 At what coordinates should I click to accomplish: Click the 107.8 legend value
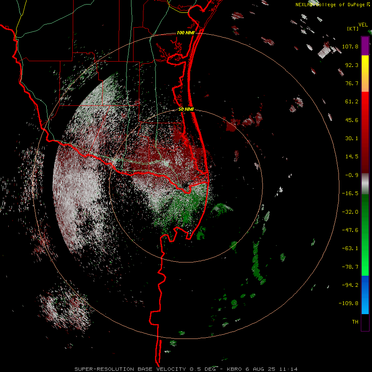point(350,47)
